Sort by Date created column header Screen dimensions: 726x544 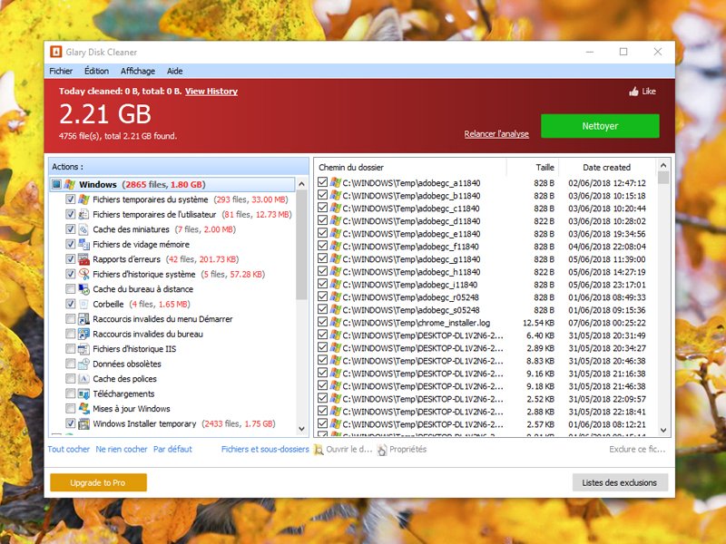(607, 168)
